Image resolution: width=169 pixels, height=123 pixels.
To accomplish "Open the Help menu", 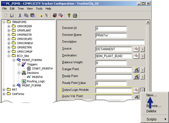I will (x=48, y=8).
